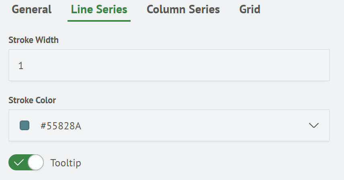Click the green underline beneath Line Series
344x180 pixels.
(99, 20)
